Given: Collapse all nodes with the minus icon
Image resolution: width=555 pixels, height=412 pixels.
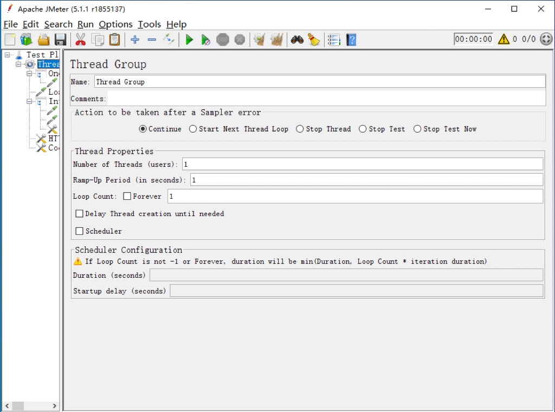Looking at the screenshot, I should tap(152, 40).
